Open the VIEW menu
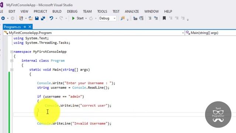The image size is (236, 133). tap(24, 11)
